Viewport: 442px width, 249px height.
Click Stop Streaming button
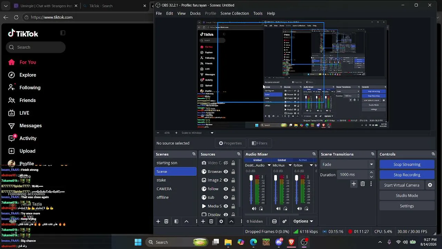point(407,165)
